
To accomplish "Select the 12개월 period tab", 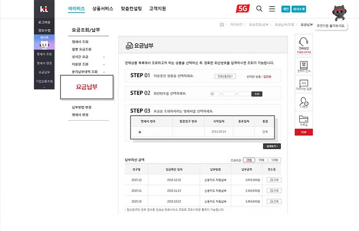I will coord(274,160).
